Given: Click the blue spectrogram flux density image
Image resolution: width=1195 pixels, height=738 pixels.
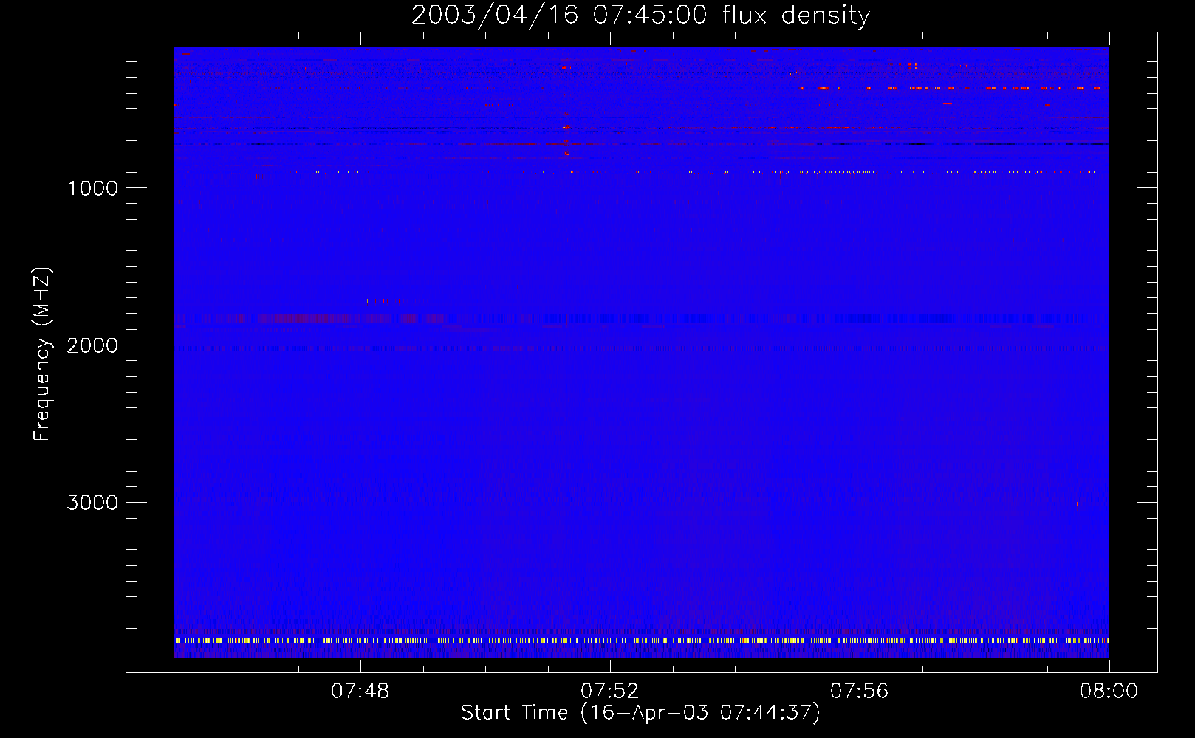Looking at the screenshot, I should point(641,352).
